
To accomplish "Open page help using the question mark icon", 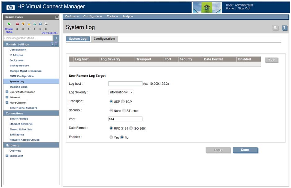I will (284, 28).
